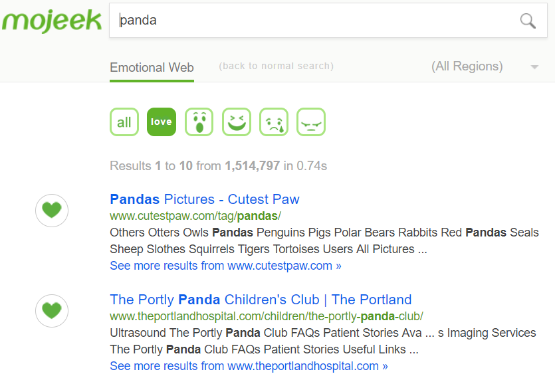Screen dimensions: 555x380
Task: Toggle the 'all' emotions filter
Action: coord(124,122)
